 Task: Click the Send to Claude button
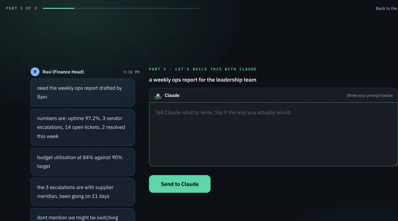(180, 184)
